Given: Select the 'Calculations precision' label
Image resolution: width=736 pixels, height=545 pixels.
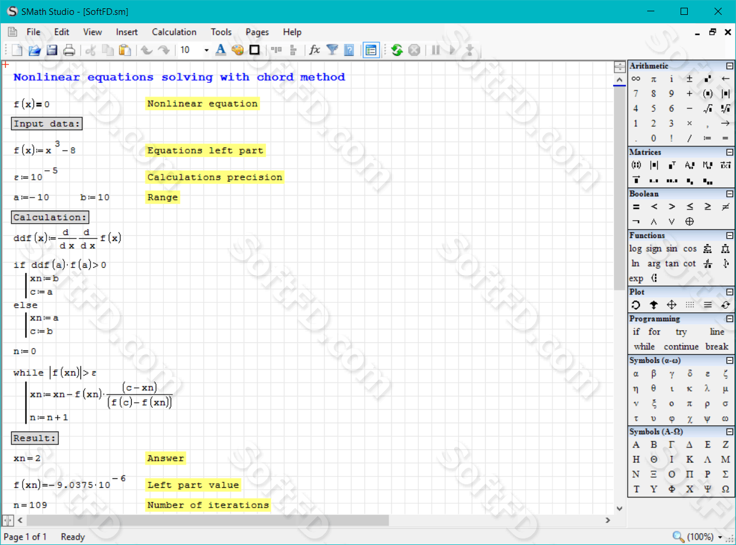Looking at the screenshot, I should tap(215, 177).
